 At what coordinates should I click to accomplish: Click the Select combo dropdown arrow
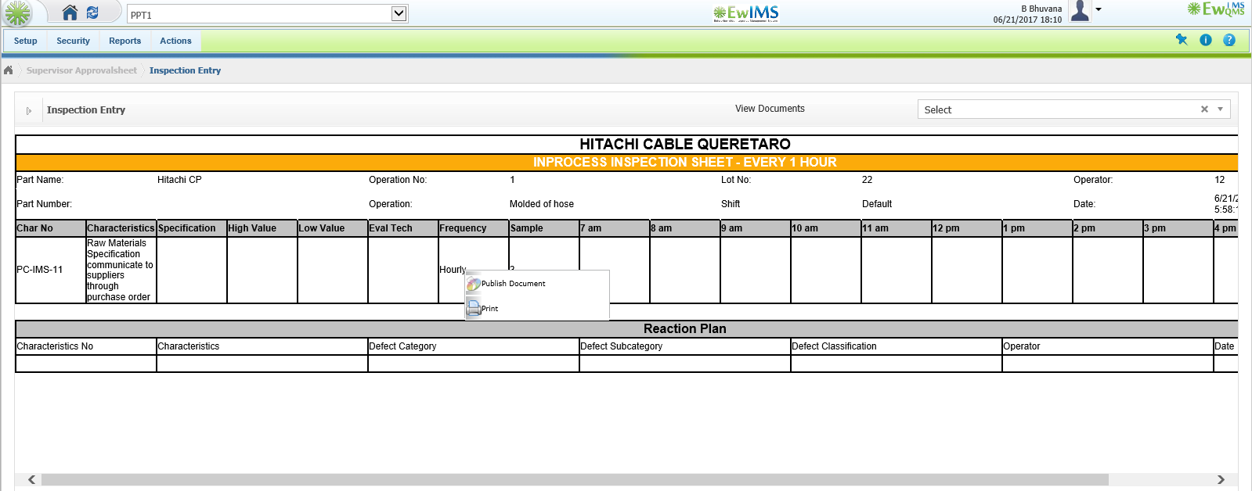(1220, 109)
